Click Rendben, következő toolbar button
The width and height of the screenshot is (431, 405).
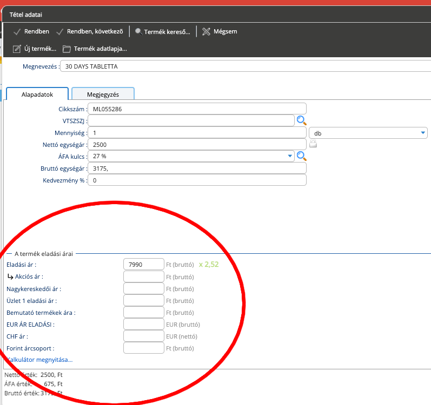click(x=90, y=31)
